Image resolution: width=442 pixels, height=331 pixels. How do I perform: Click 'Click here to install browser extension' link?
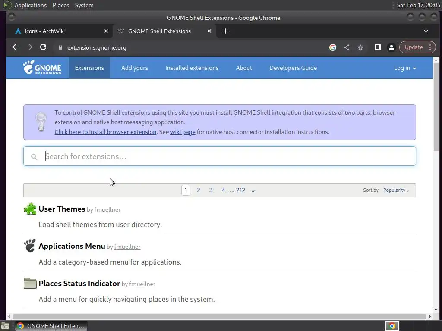pyautogui.click(x=105, y=132)
